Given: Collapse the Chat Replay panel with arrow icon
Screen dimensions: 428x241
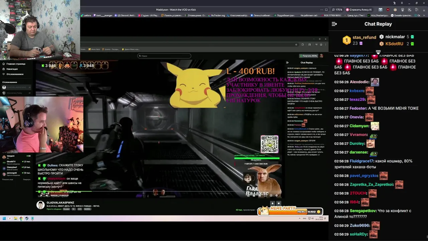Looking at the screenshot, I should (x=334, y=24).
